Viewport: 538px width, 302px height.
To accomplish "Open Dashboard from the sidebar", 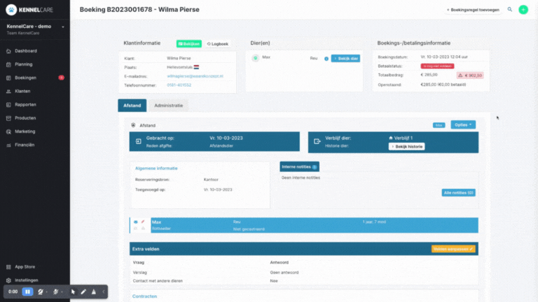I will pyautogui.click(x=26, y=51).
